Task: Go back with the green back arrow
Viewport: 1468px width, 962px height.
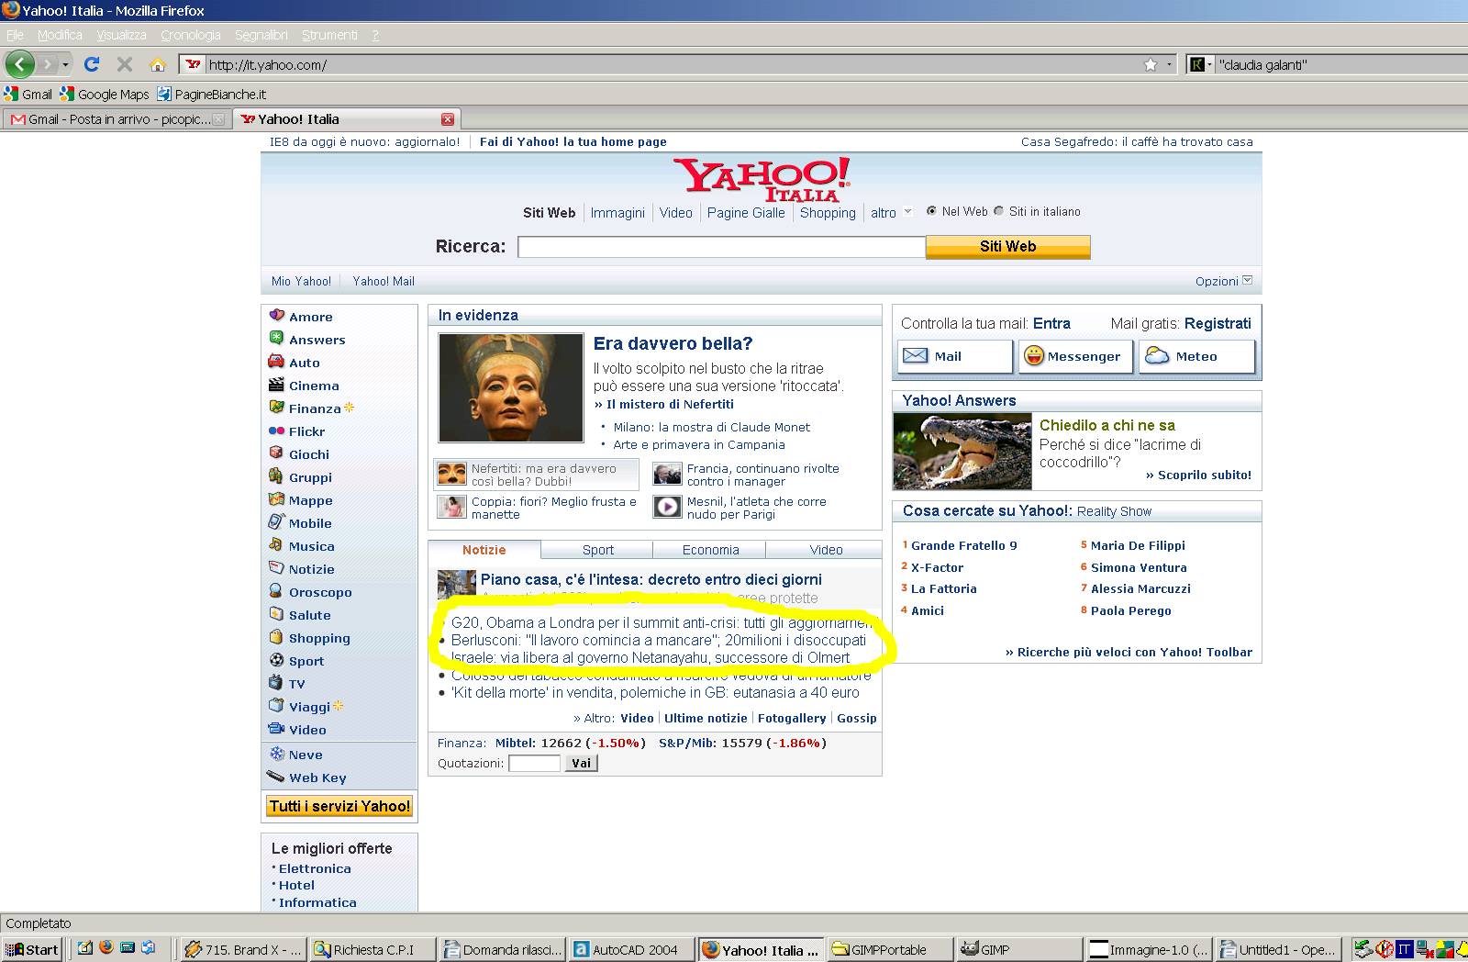Action: pos(20,64)
